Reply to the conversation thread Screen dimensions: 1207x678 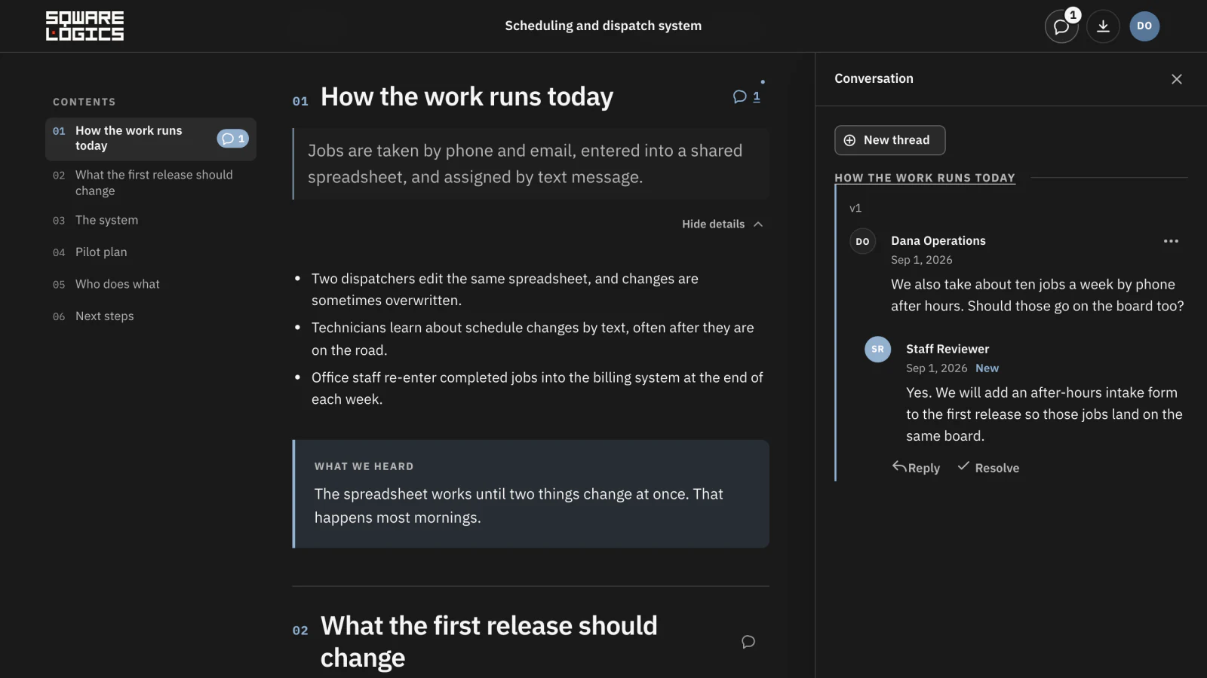[x=916, y=468]
